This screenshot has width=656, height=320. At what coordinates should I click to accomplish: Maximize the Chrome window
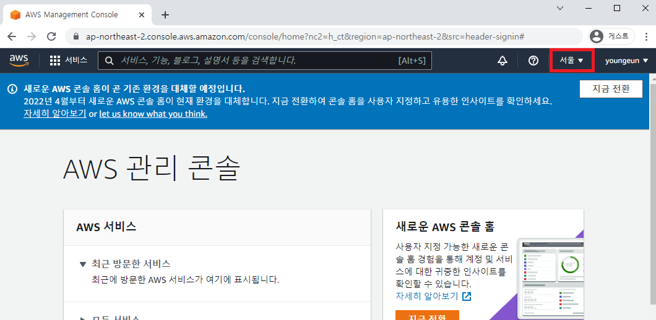616,8
